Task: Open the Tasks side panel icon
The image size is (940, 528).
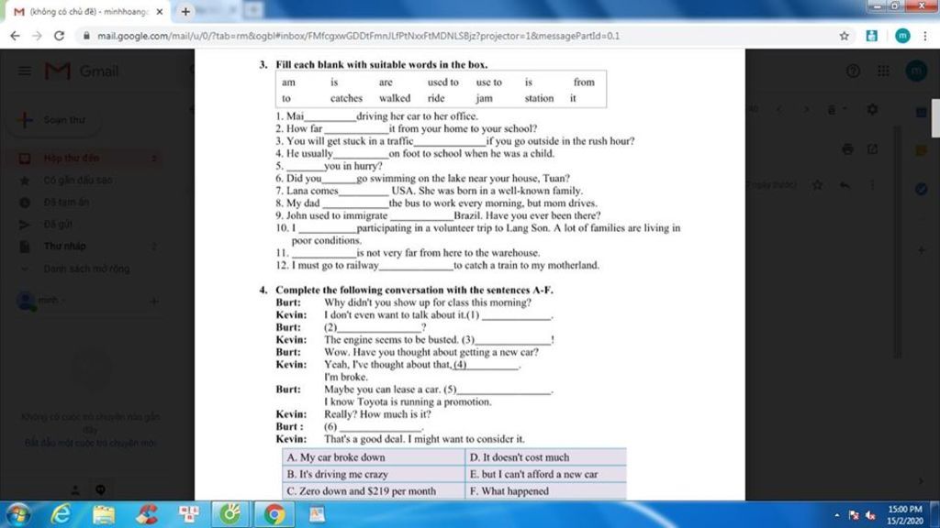Action: pos(922,189)
